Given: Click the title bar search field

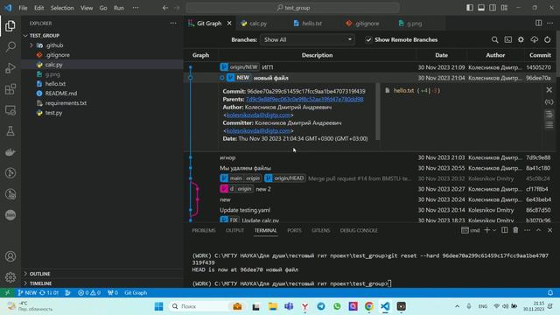Looking at the screenshot, I should pos(293,8).
